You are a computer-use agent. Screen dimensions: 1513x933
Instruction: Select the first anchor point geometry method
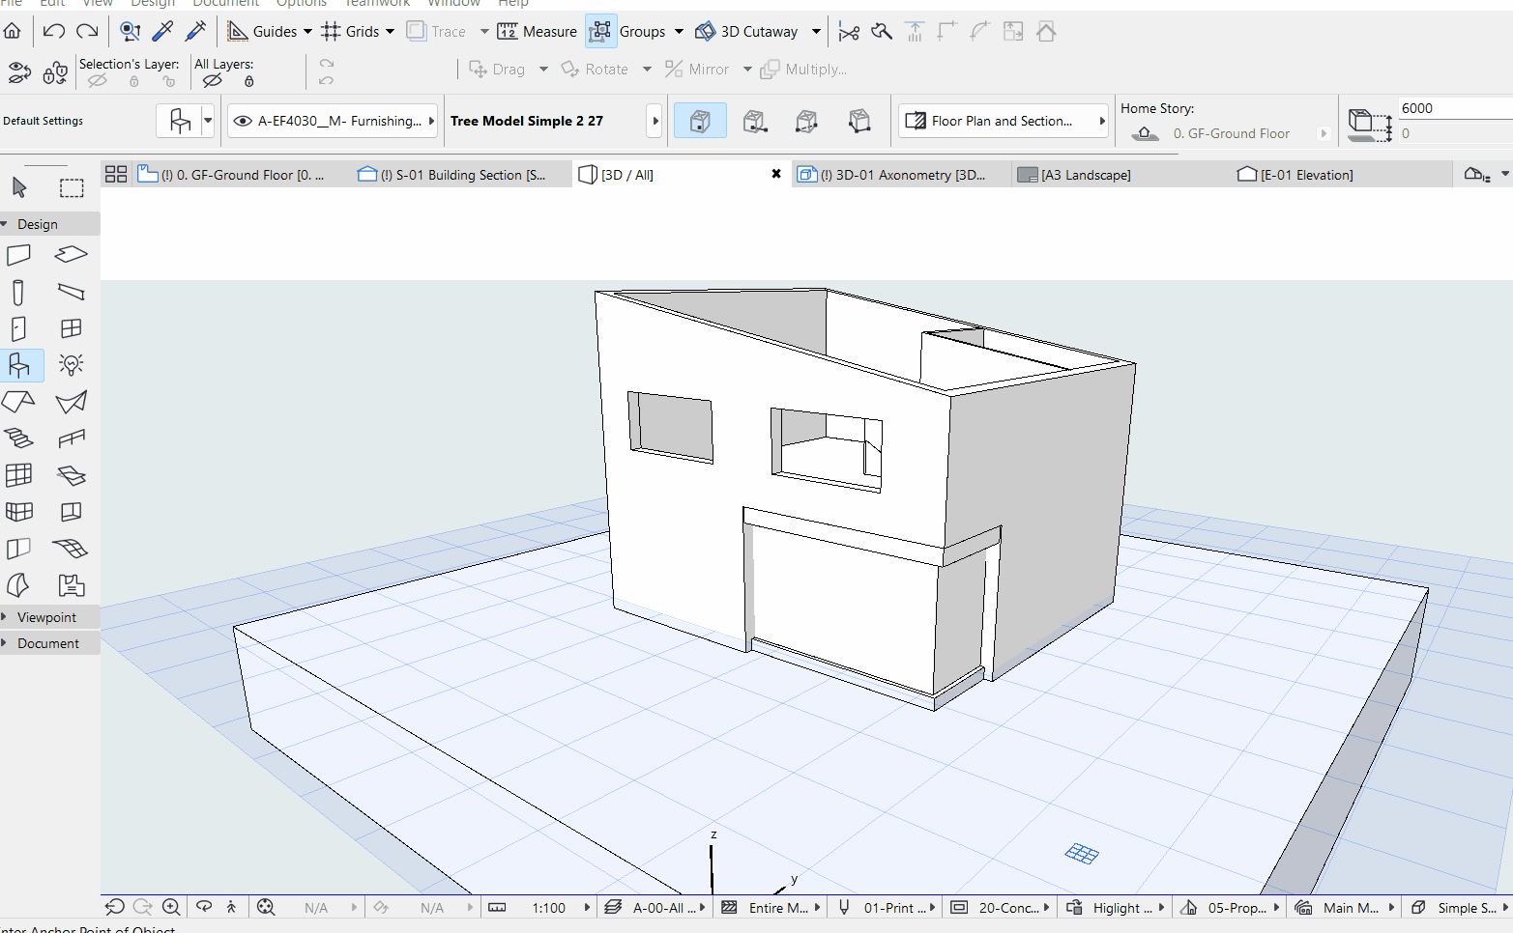coord(700,121)
